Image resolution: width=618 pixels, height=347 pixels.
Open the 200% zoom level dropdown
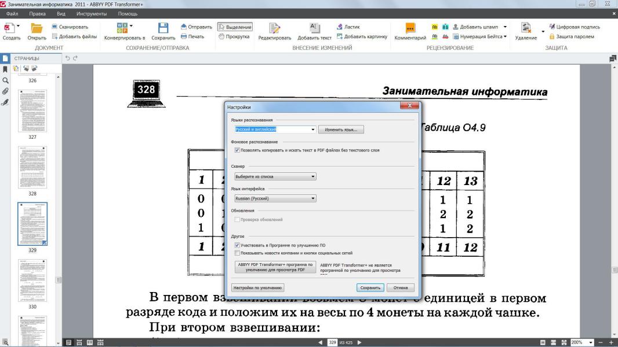(x=590, y=343)
